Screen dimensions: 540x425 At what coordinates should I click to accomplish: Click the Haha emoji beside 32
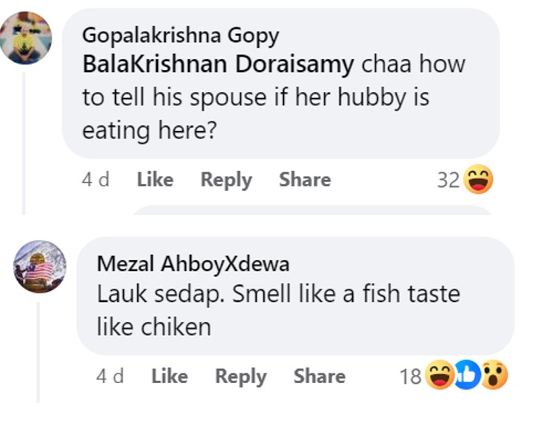[x=477, y=180]
